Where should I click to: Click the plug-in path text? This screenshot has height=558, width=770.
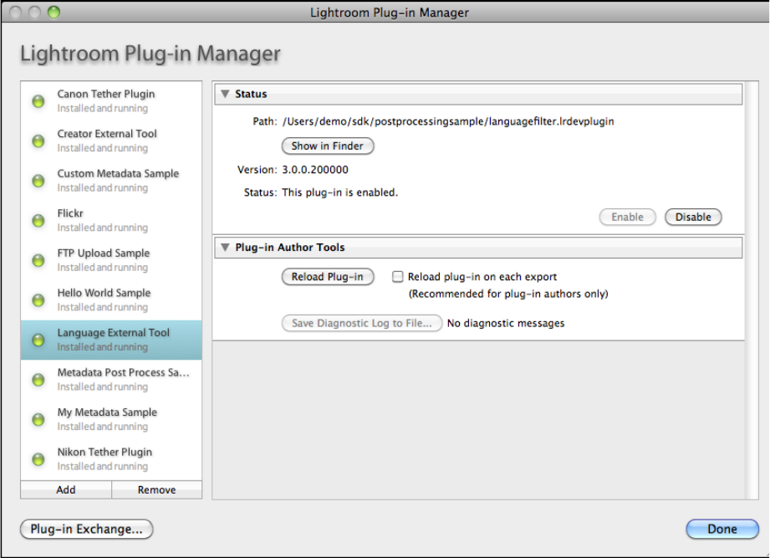[448, 121]
